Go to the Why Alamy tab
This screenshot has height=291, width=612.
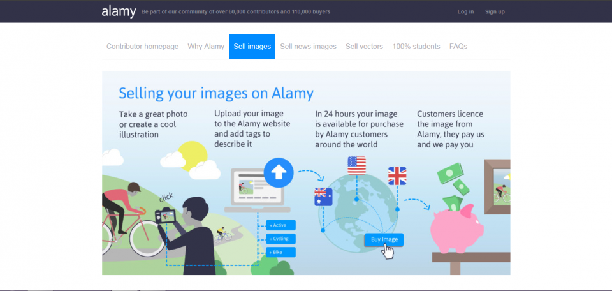(x=206, y=47)
